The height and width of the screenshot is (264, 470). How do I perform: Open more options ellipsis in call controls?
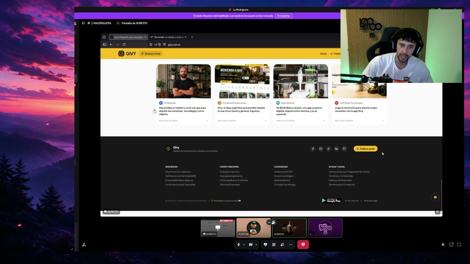click(291, 245)
